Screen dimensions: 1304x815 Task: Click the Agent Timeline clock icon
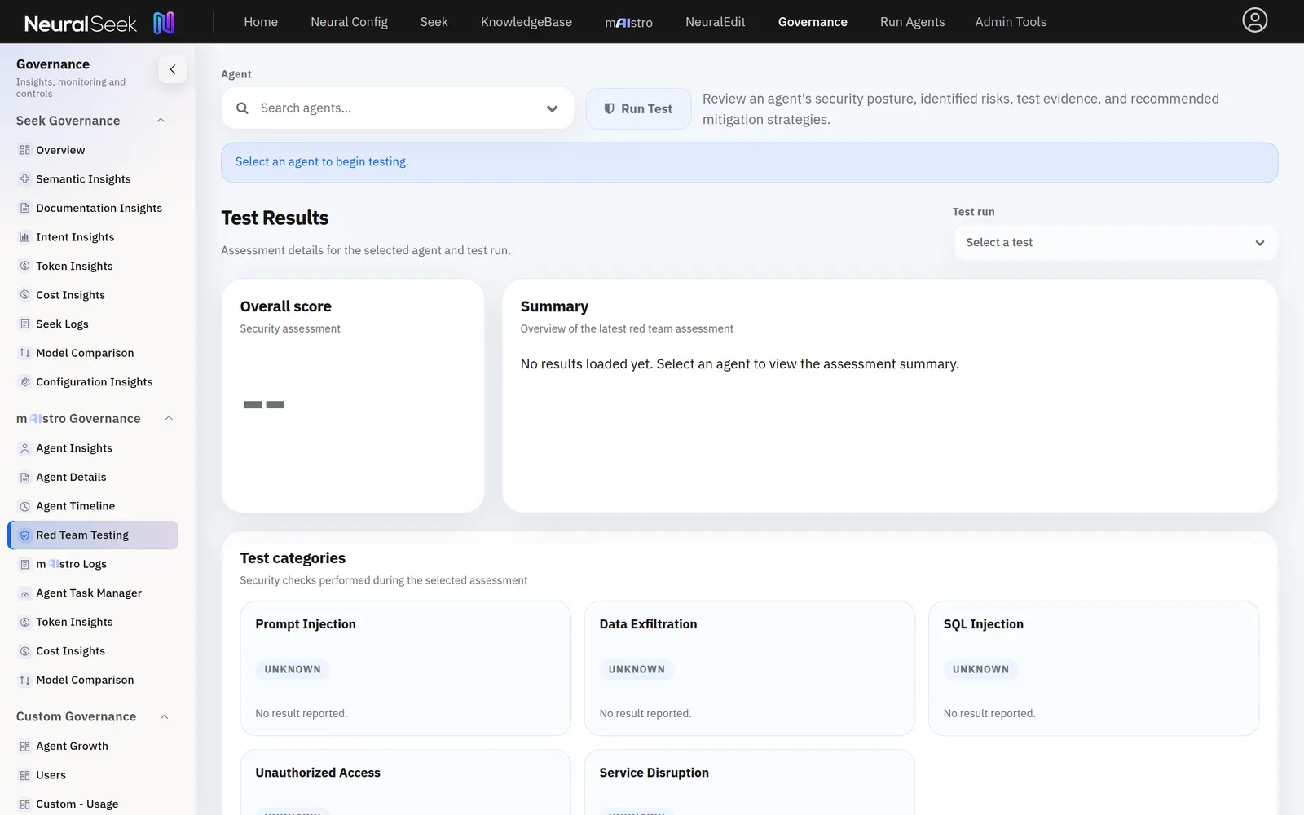[x=24, y=506]
